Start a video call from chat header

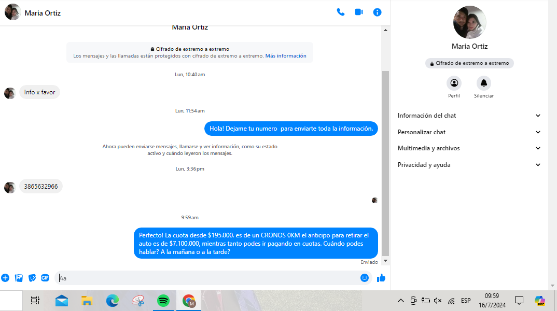pyautogui.click(x=359, y=12)
